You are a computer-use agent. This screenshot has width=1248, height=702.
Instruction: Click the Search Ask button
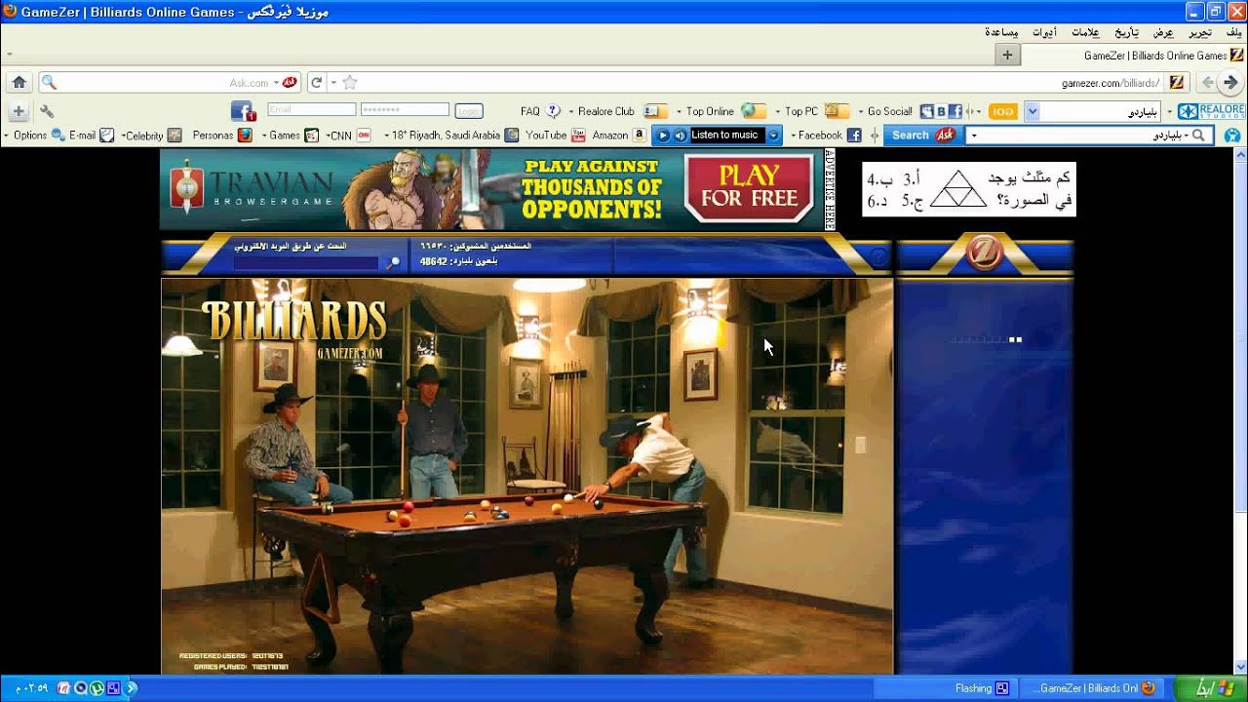[x=922, y=136]
